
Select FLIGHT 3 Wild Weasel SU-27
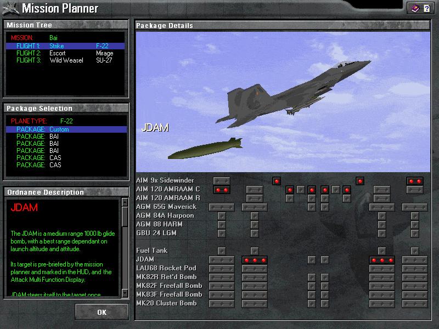coord(65,60)
